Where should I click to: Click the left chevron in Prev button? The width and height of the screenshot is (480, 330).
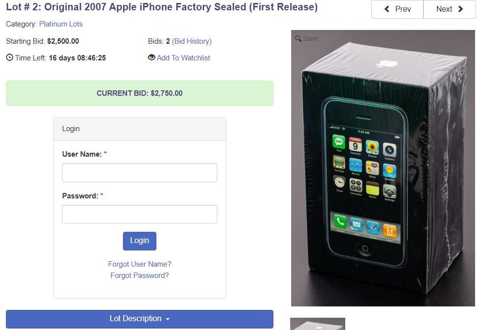point(387,9)
